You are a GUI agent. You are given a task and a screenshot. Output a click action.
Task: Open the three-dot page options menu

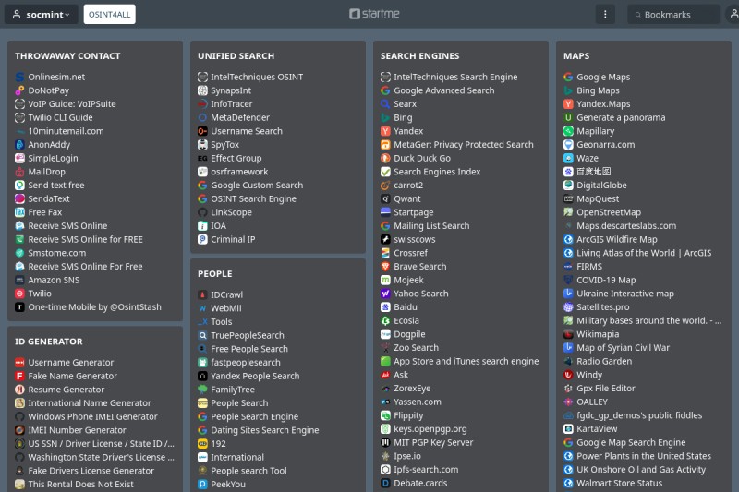[x=605, y=15]
